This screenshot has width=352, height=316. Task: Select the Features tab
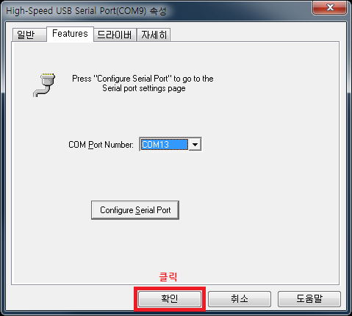pos(70,34)
